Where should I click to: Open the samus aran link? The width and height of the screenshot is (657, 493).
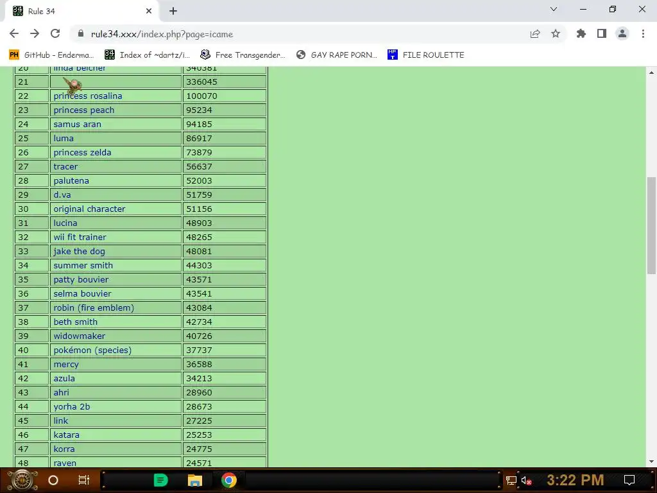point(77,124)
